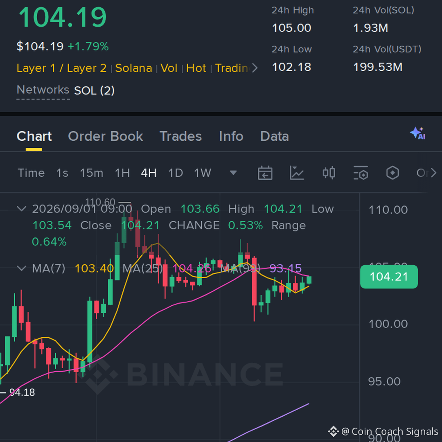
Task: Switch to the Order Book tab
Action: pyautogui.click(x=106, y=136)
